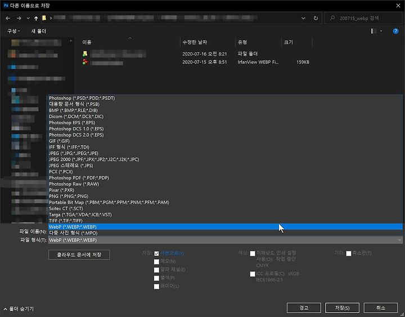This screenshot has width=405, height=317.
Task: Toggle 저해상도 인쇄 설정 사용 checkbox
Action: pos(253,253)
